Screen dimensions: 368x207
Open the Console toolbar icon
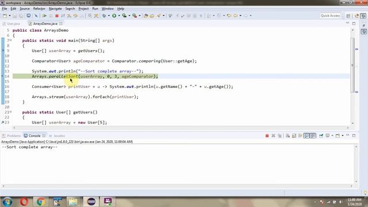click(x=28, y=16)
